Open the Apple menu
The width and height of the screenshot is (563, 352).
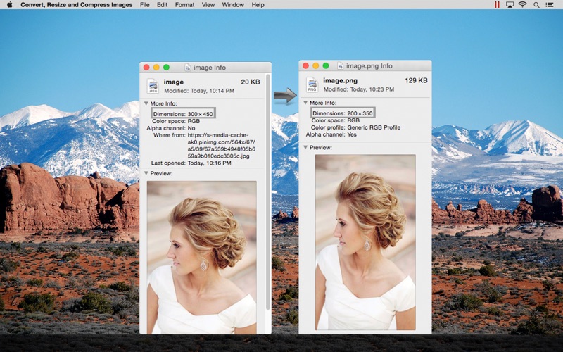tap(9, 5)
